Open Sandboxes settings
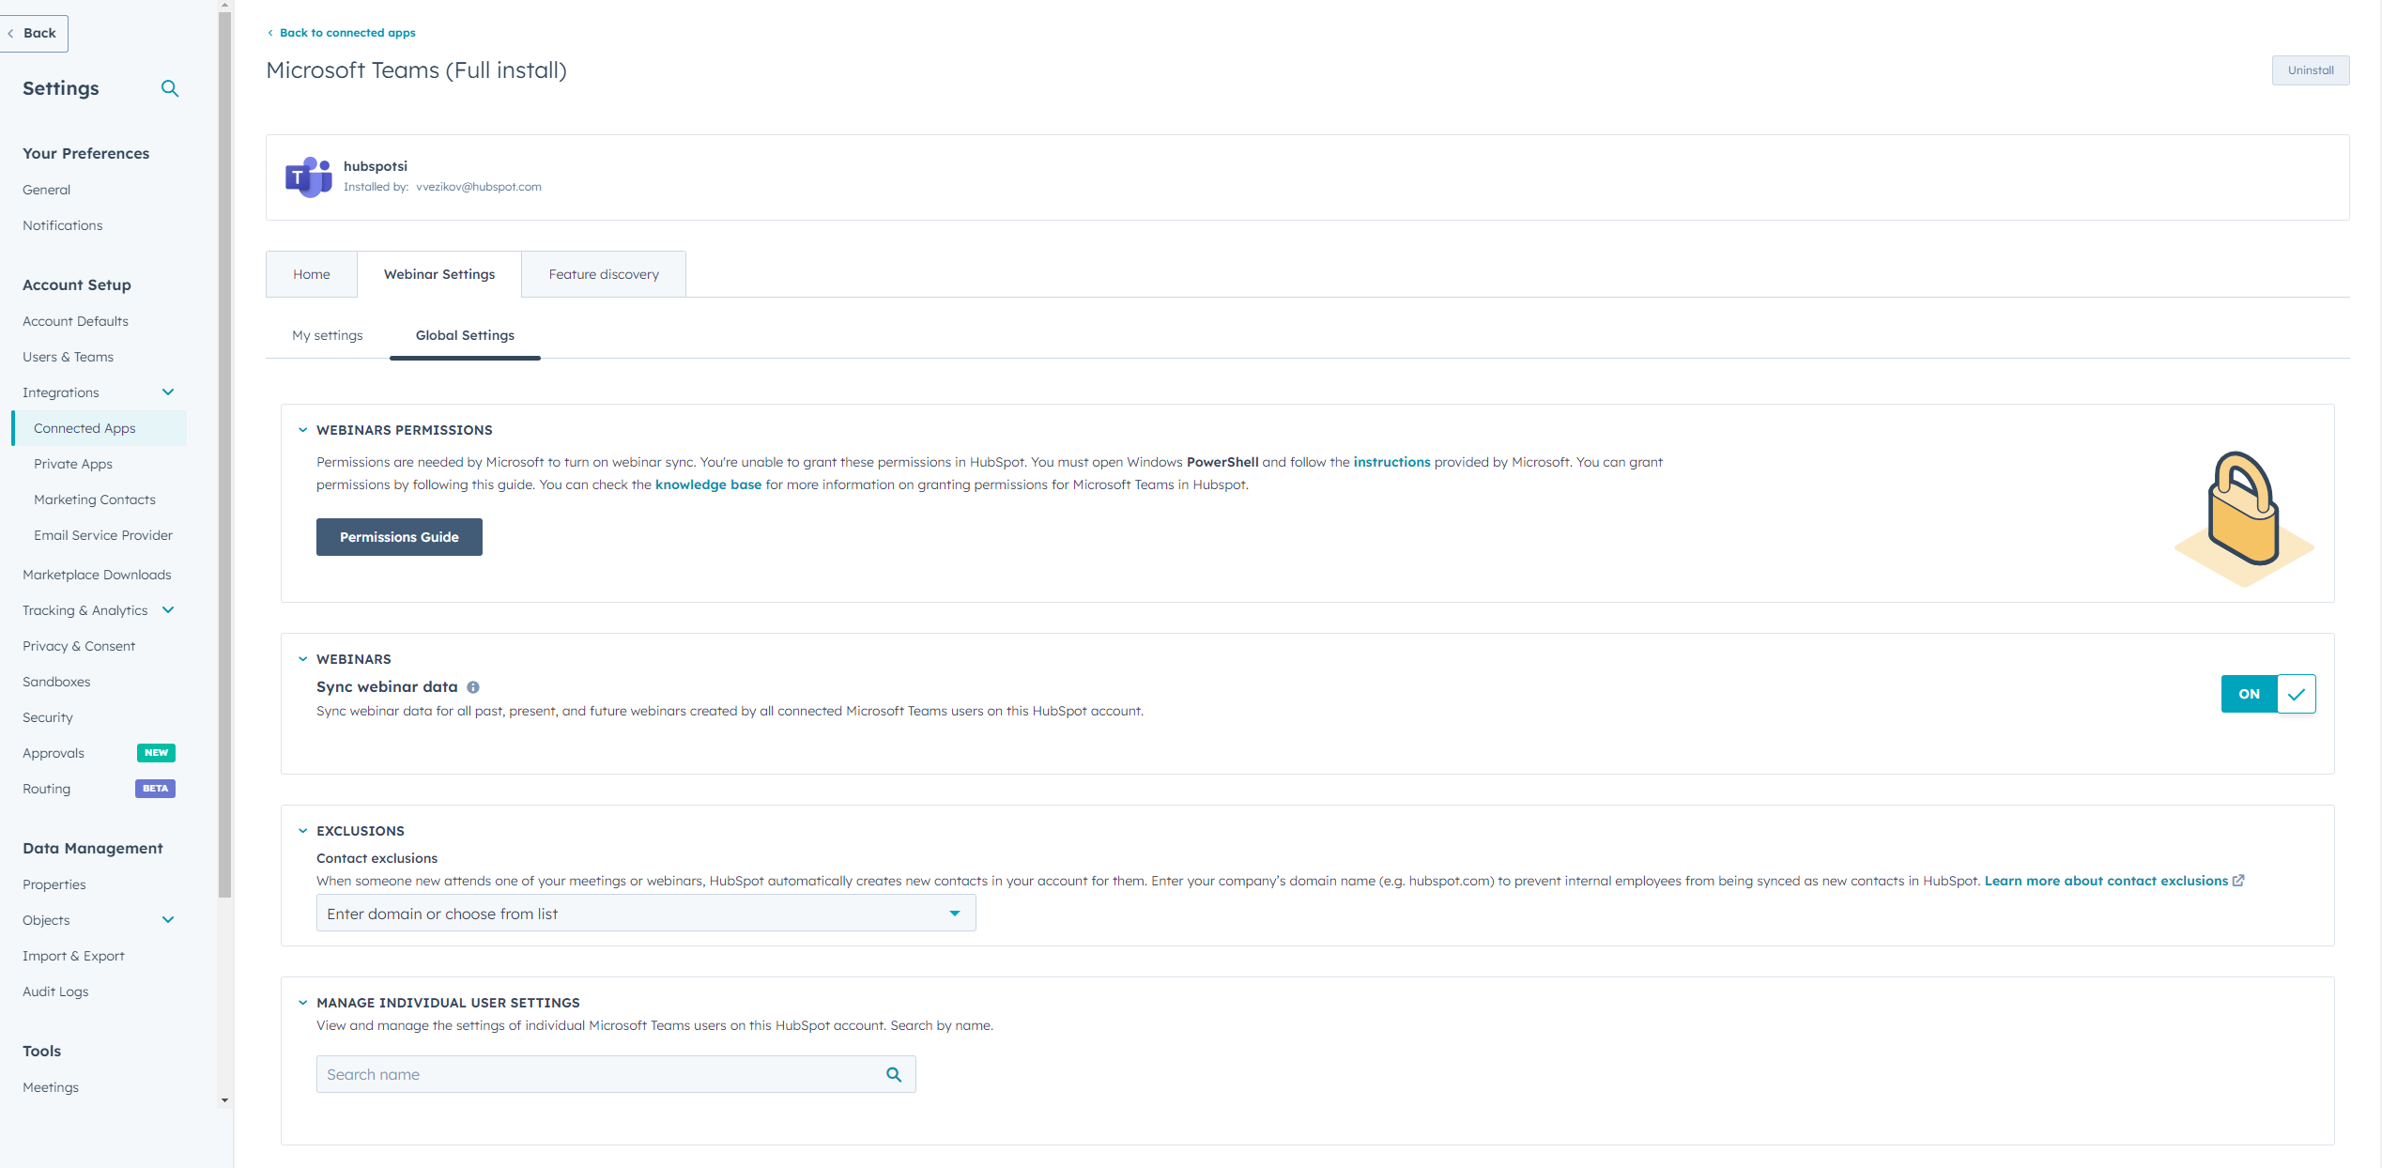The height and width of the screenshot is (1168, 2382). pos(56,682)
